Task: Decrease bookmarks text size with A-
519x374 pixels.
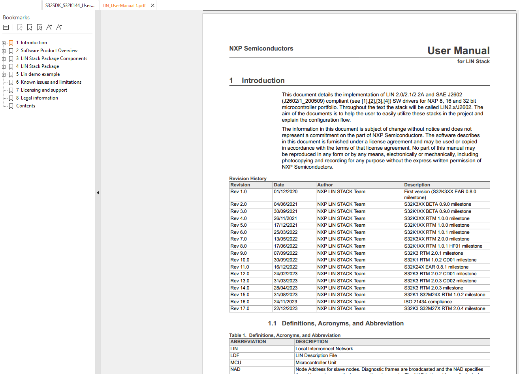Action: pos(59,27)
